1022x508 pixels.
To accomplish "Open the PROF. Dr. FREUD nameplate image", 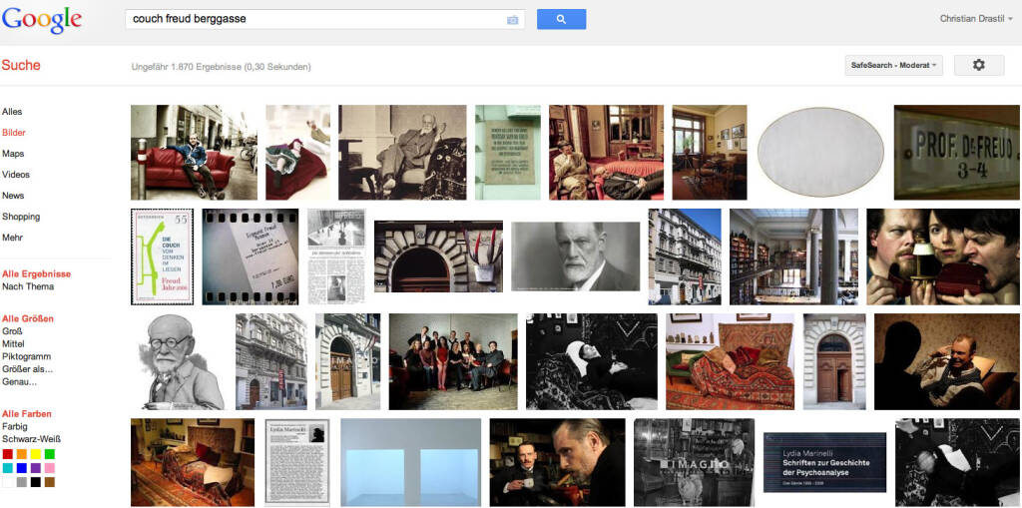I will [956, 153].
